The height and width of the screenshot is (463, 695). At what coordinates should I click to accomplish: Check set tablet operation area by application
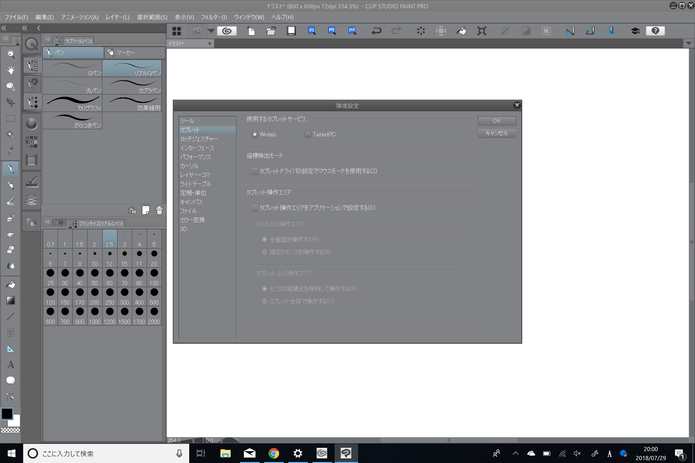[255, 208]
